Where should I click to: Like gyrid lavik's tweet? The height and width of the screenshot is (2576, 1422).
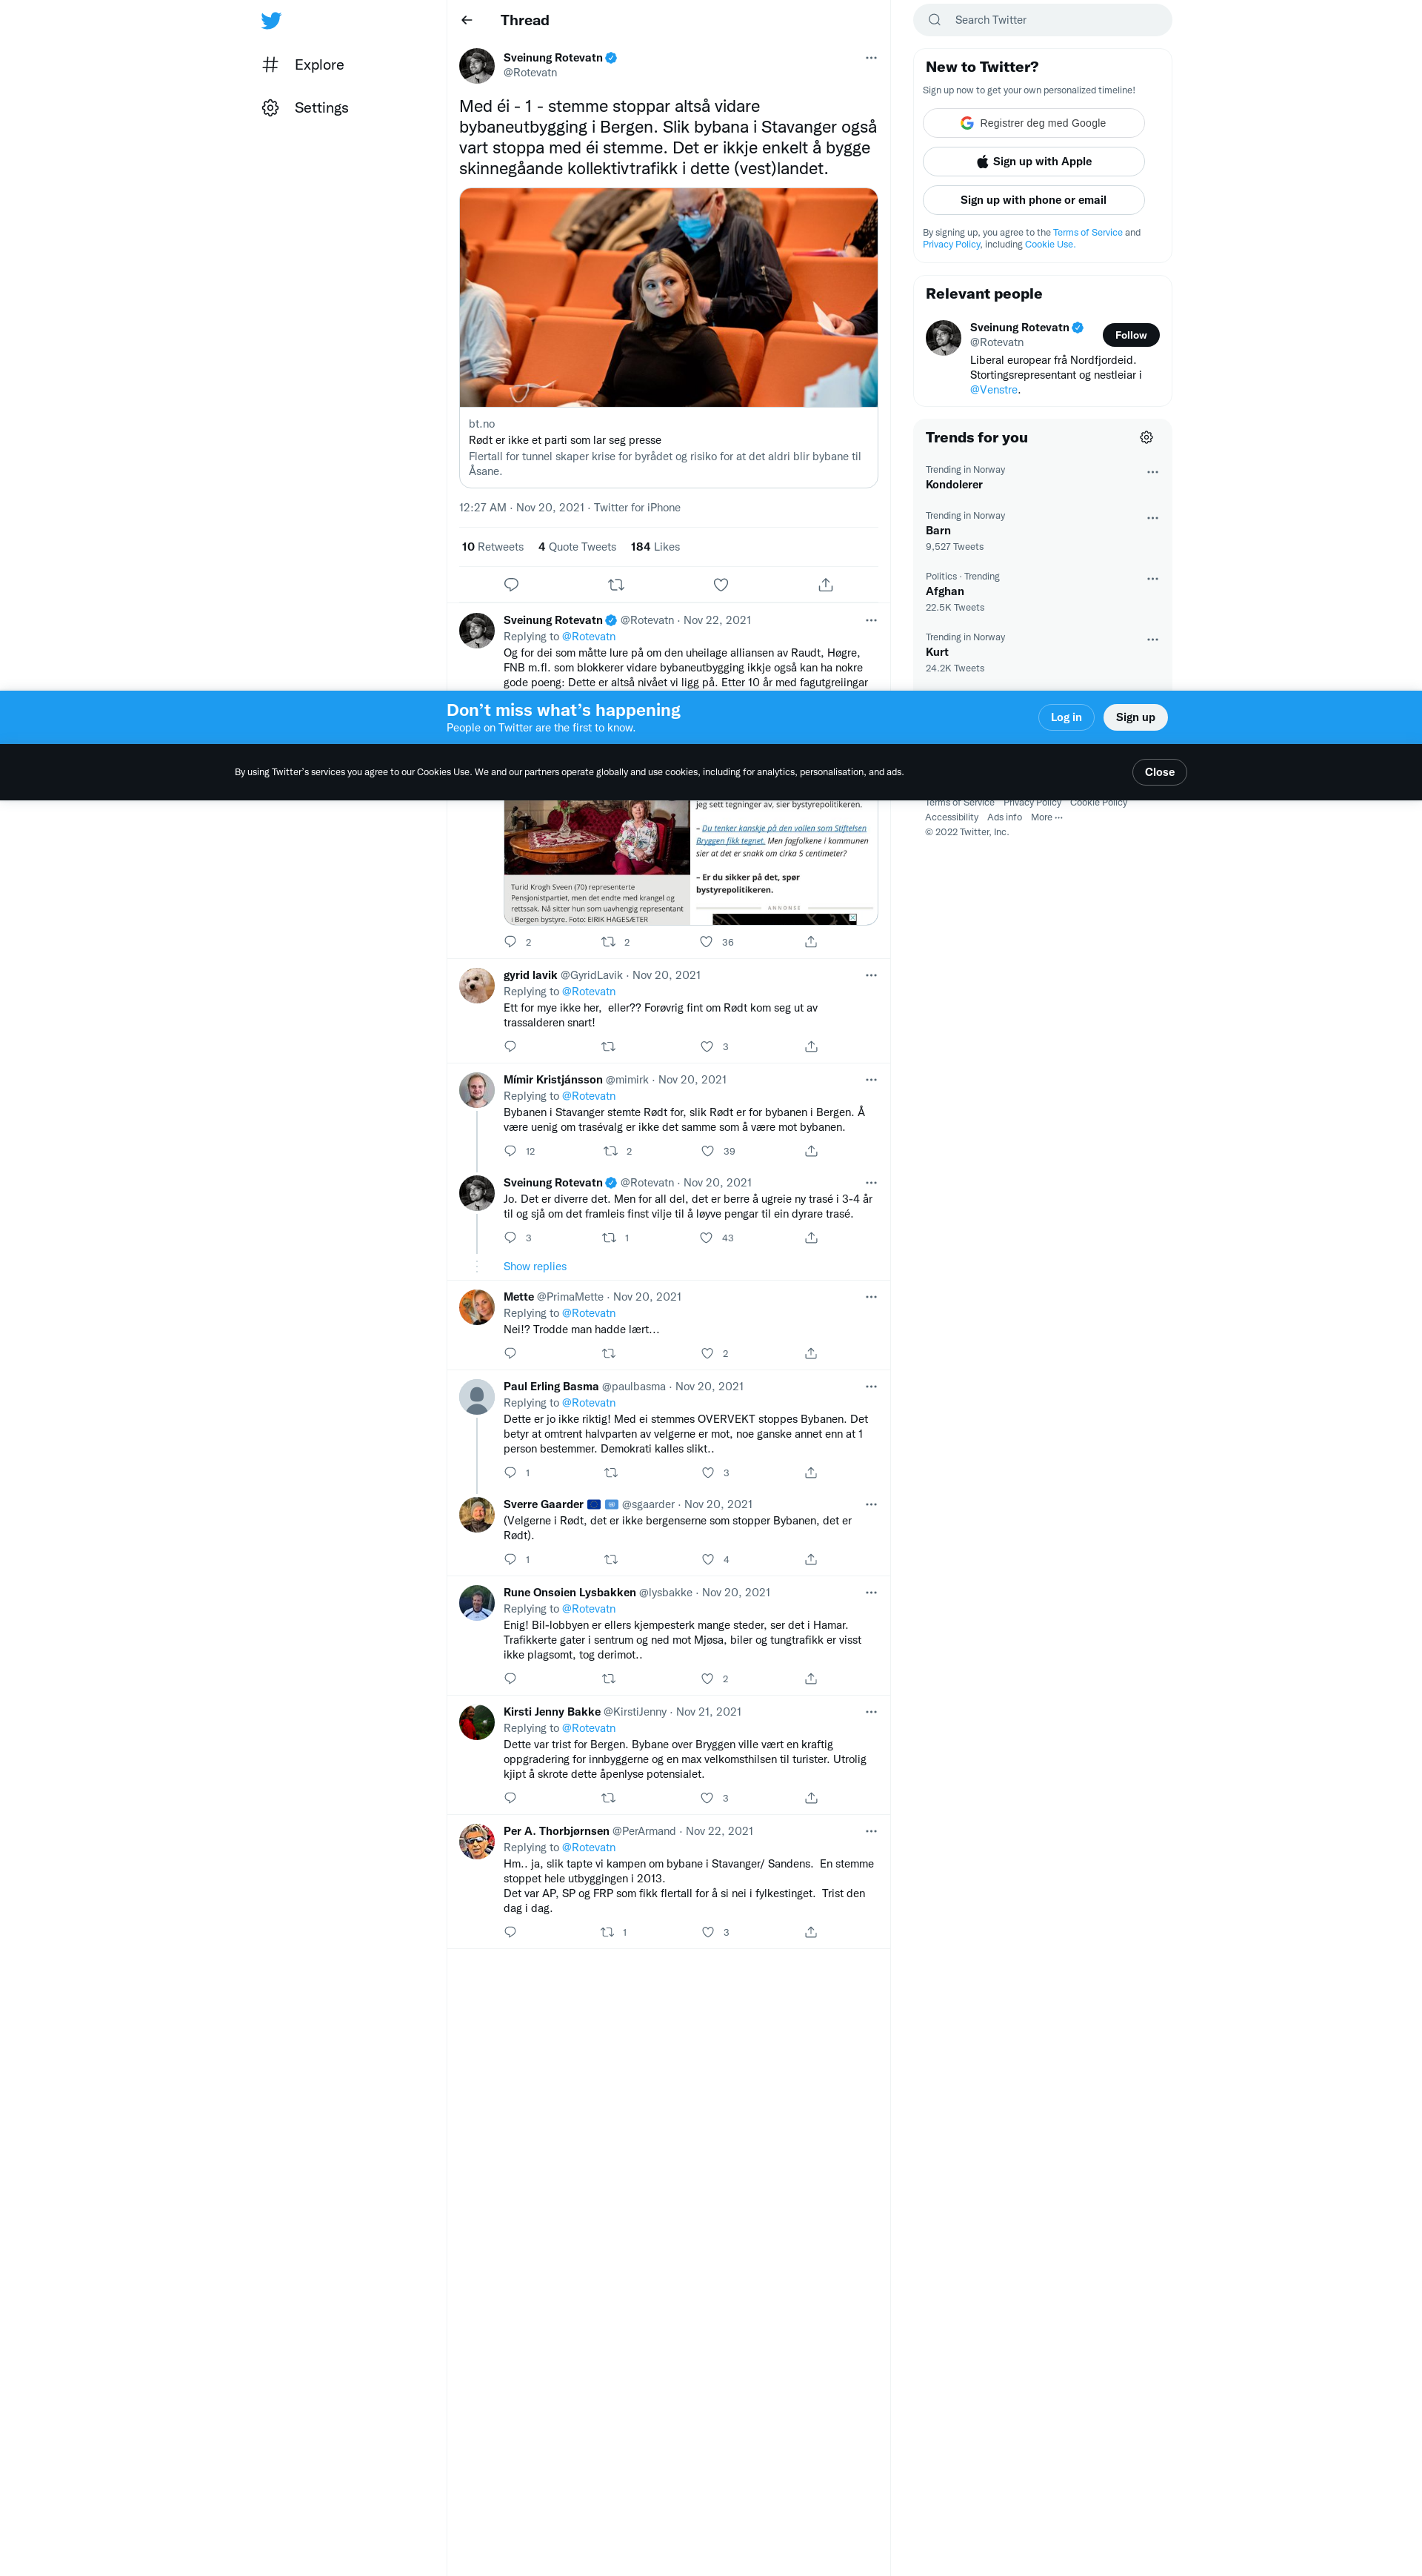[x=707, y=1046]
